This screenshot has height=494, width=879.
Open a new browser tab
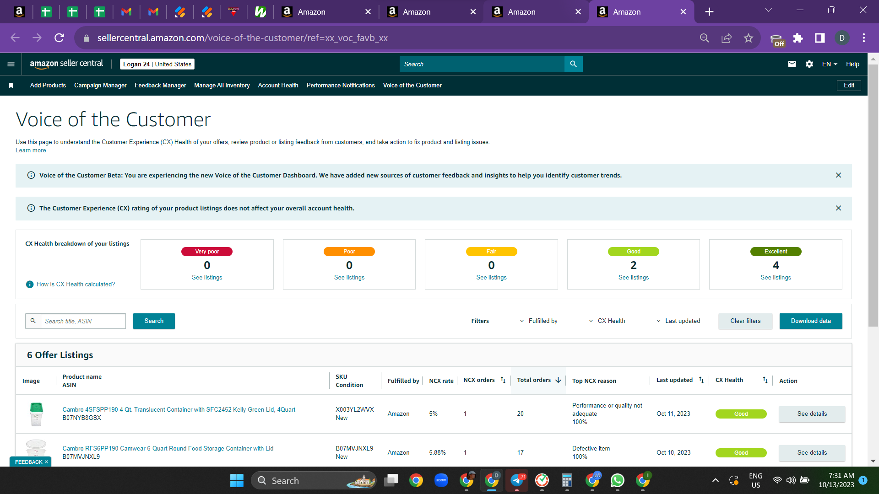(x=709, y=12)
